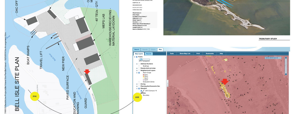295x114 pixels.
Task: Click the TRAVEL LIFT label
Action: 41,60
